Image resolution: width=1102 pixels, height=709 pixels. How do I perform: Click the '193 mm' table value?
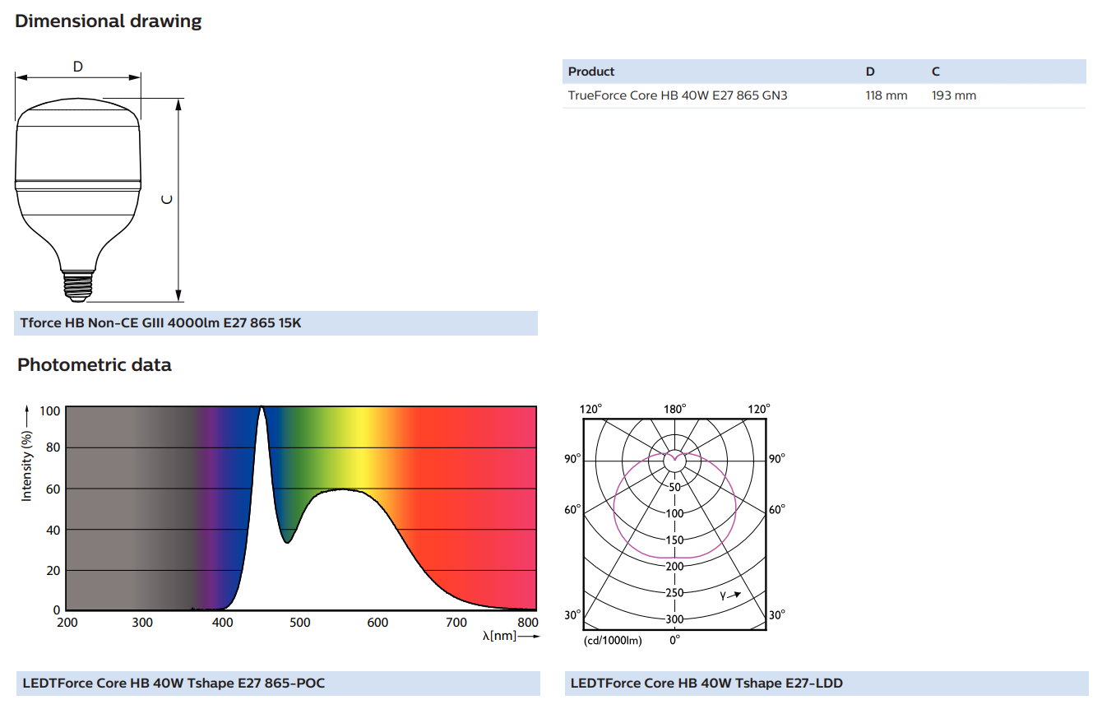click(x=954, y=95)
